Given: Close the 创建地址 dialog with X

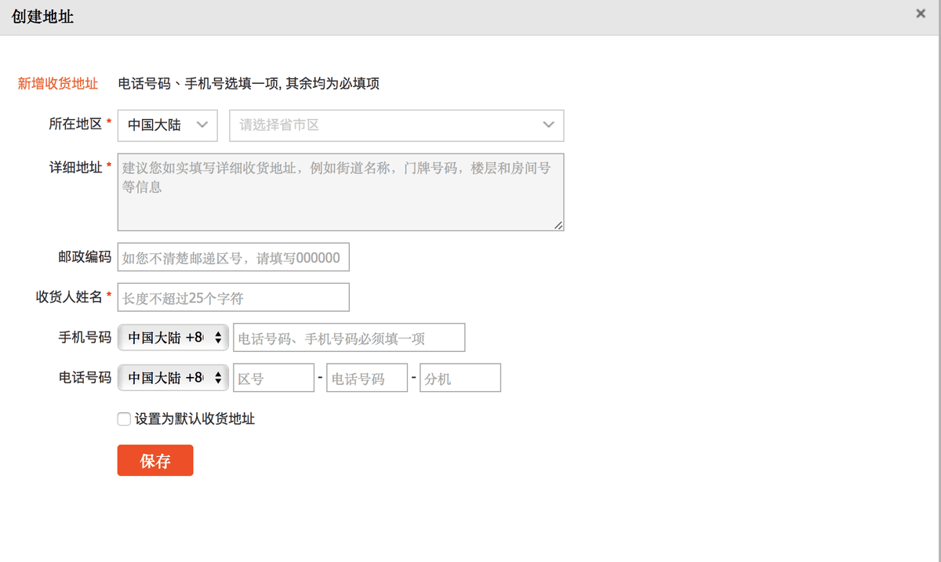Looking at the screenshot, I should 921,13.
